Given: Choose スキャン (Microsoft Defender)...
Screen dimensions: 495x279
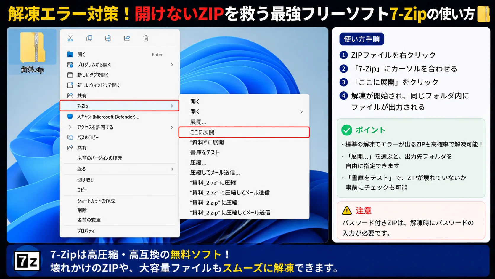Looking at the screenshot, I should click(x=119, y=117).
